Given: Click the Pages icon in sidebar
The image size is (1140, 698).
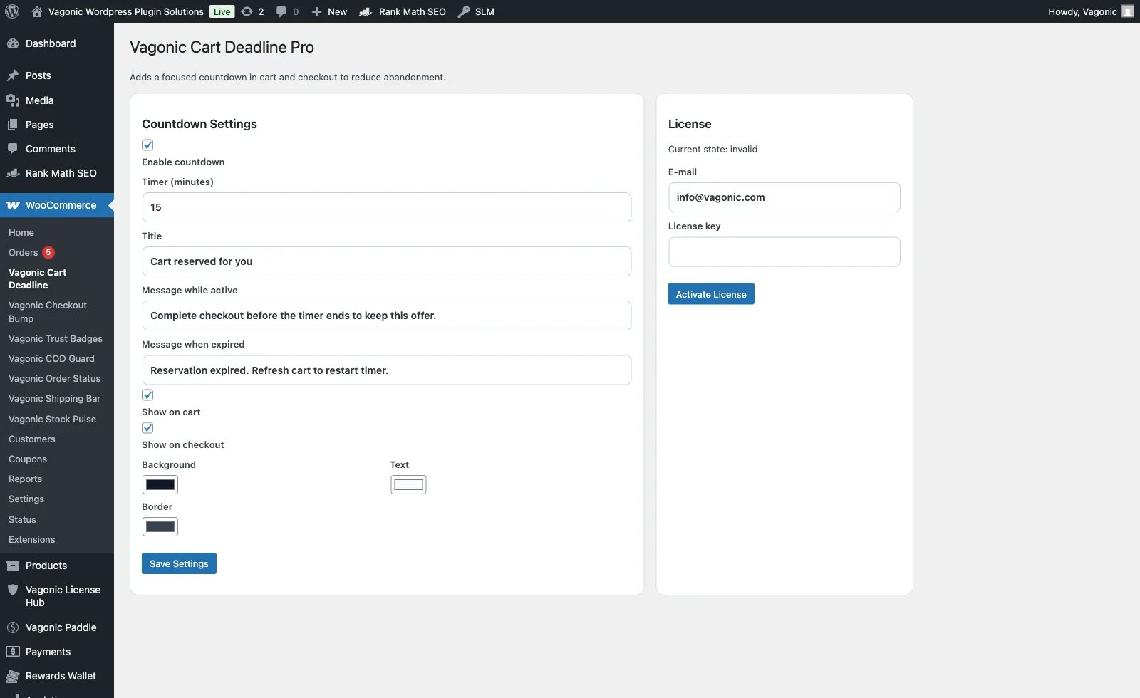Looking at the screenshot, I should [x=13, y=125].
